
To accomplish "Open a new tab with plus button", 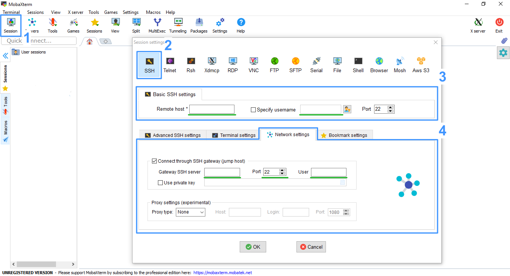I will [x=106, y=42].
